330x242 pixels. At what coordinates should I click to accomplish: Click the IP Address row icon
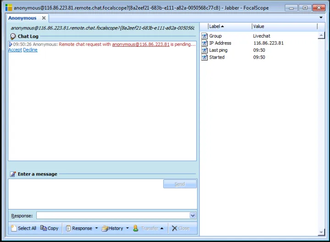204,43
